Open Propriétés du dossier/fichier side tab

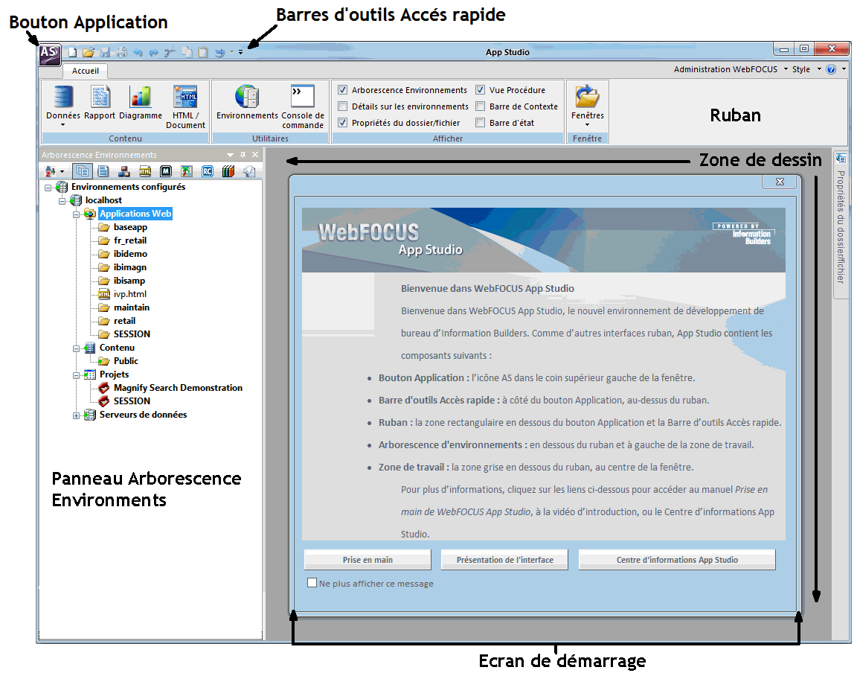tap(841, 223)
